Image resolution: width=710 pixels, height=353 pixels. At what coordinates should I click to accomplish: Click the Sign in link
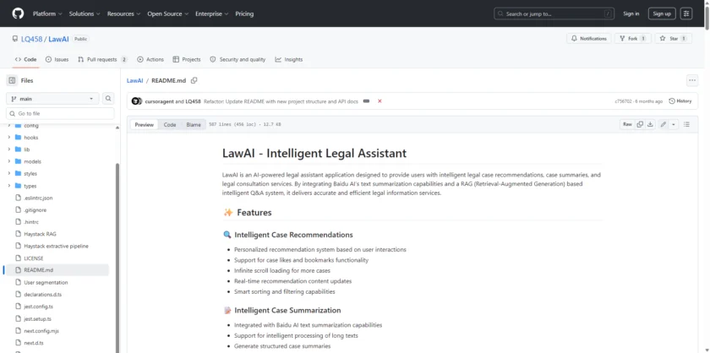[631, 14]
